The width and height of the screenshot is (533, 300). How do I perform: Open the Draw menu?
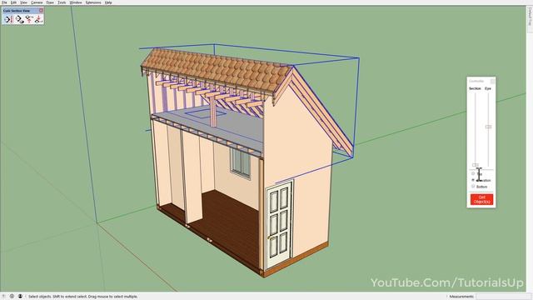tap(50, 2)
